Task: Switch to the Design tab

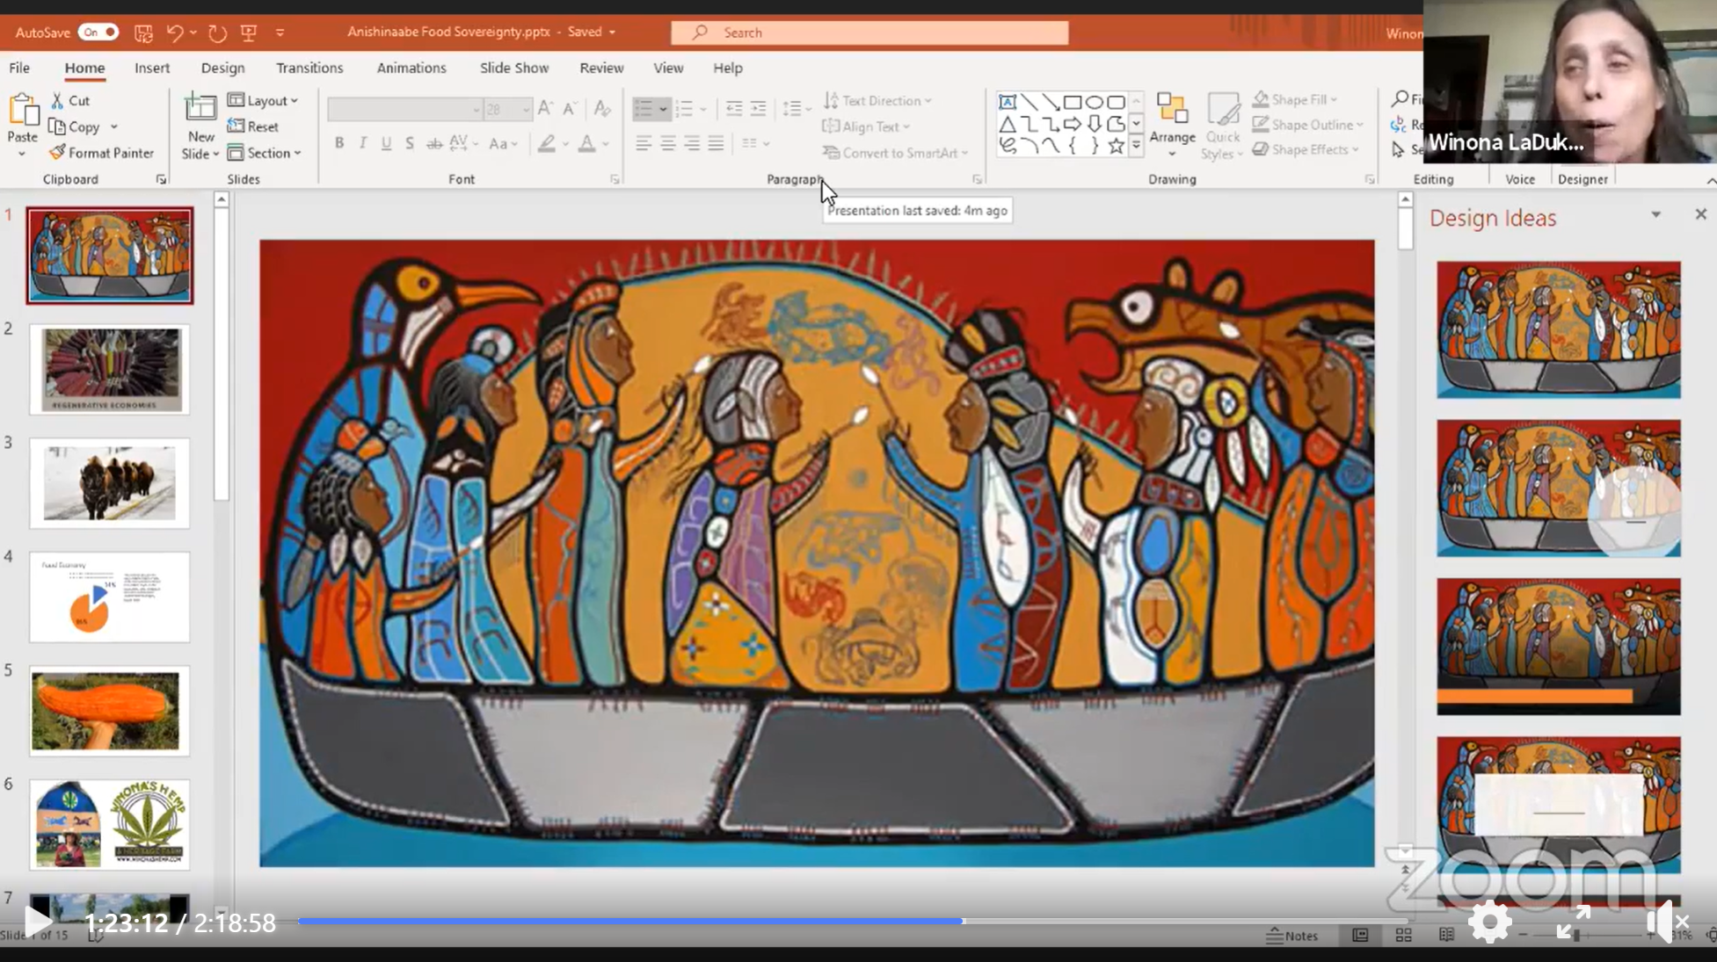Action: point(222,68)
